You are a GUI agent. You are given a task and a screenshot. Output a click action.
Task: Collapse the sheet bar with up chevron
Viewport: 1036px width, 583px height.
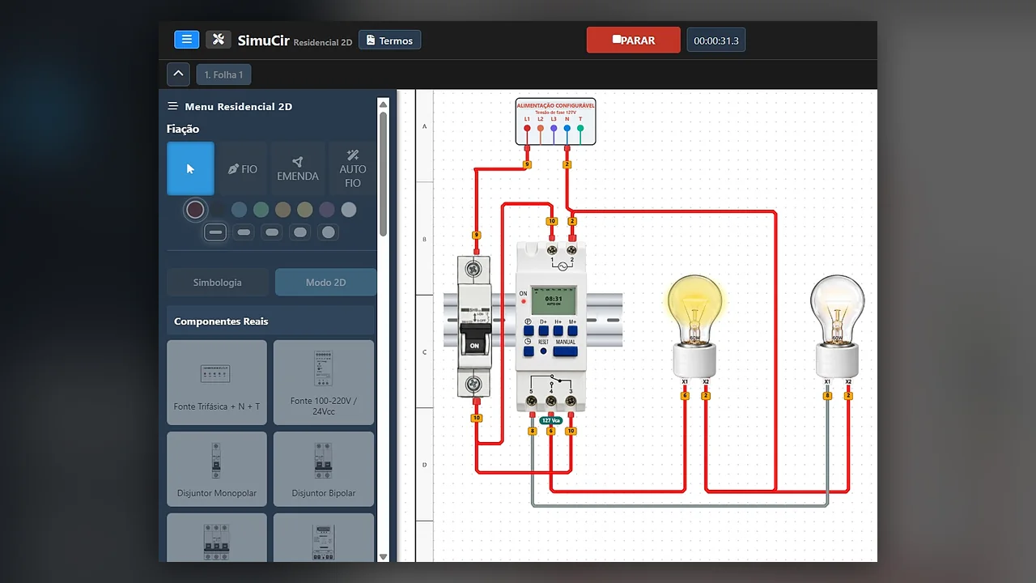point(178,74)
